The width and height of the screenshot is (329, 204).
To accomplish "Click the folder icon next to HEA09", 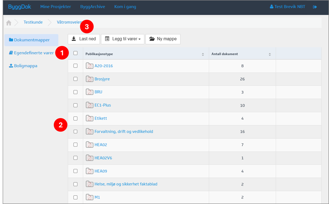I will [x=89, y=171].
